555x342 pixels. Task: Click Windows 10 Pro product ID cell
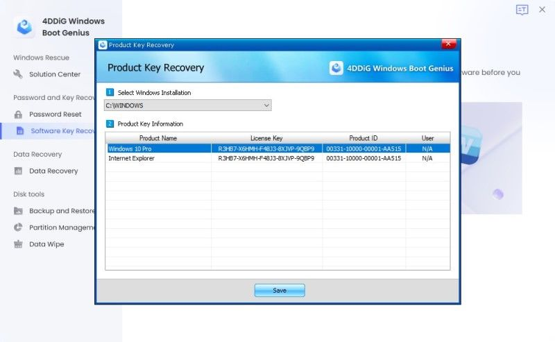coord(364,148)
